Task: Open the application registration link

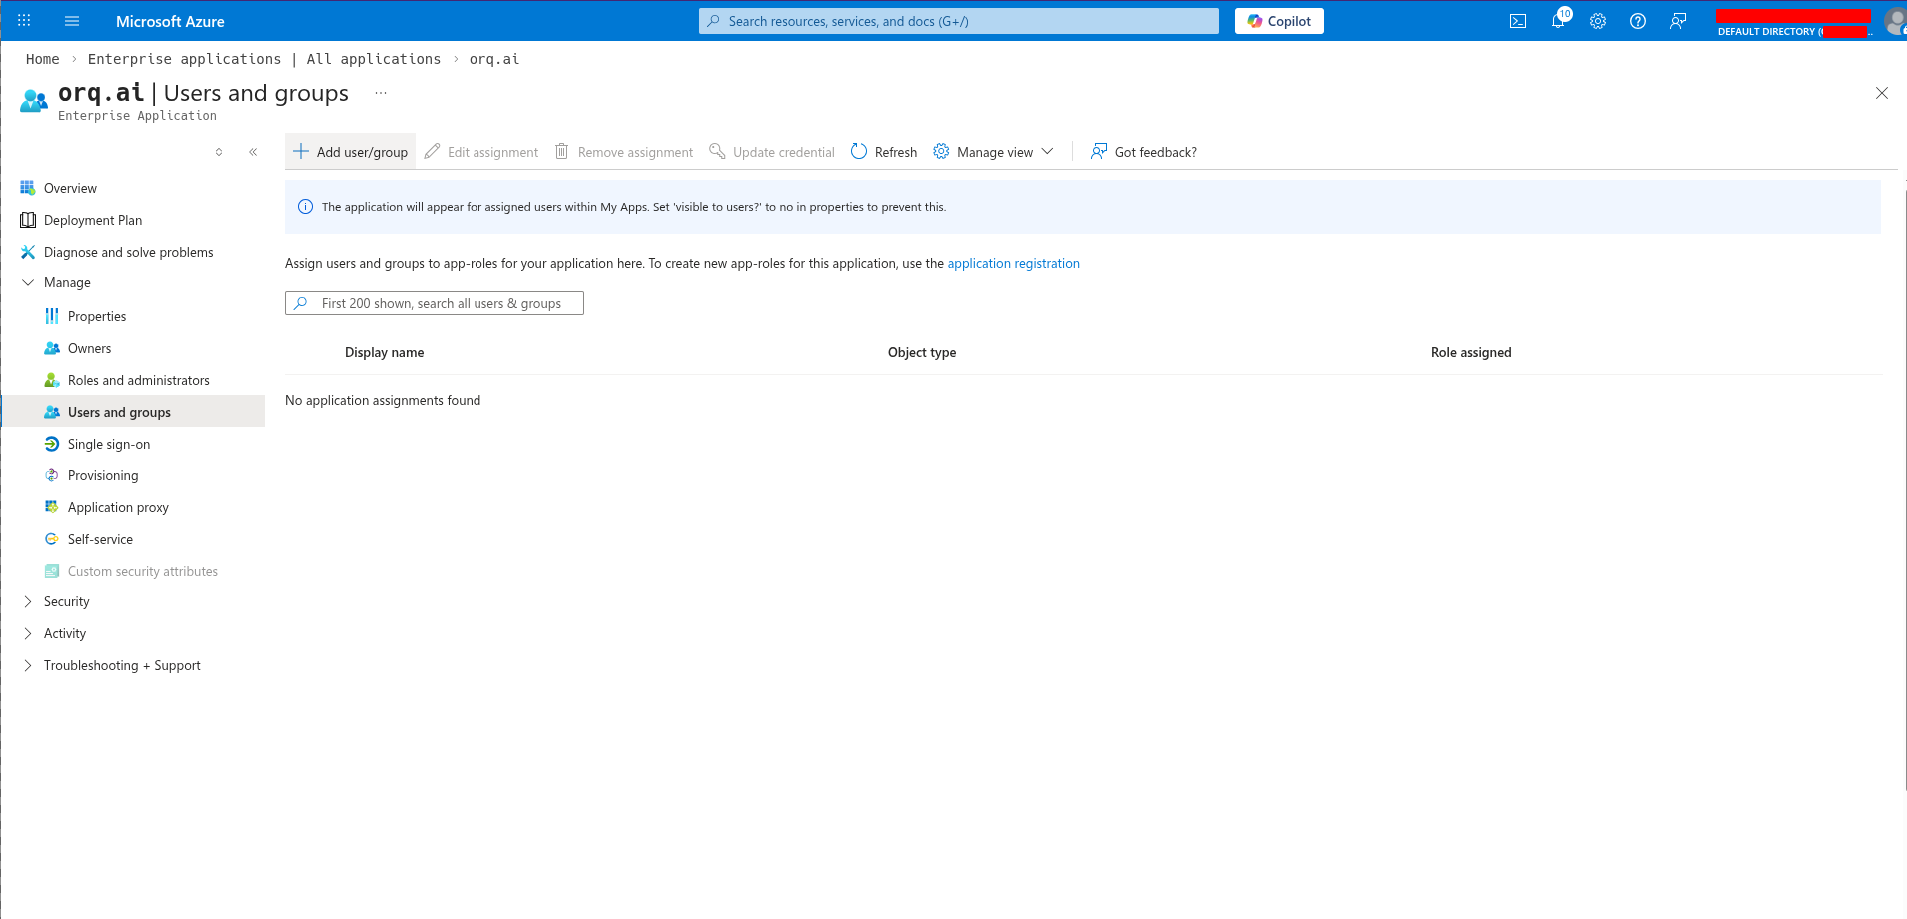Action: click(x=1013, y=263)
